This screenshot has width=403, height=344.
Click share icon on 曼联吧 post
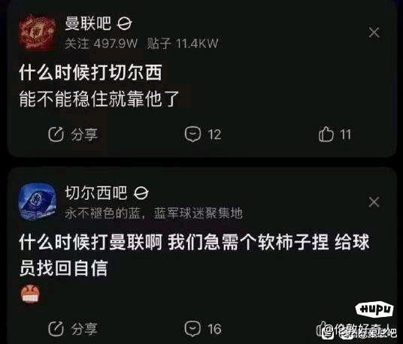click(56, 134)
